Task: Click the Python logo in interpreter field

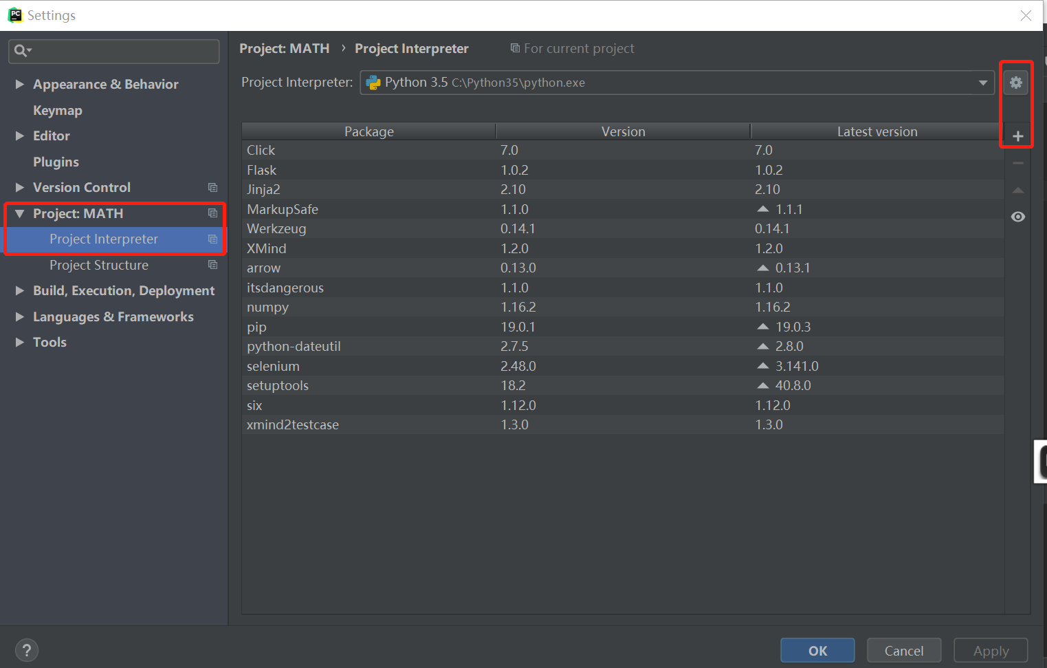Action: tap(373, 83)
